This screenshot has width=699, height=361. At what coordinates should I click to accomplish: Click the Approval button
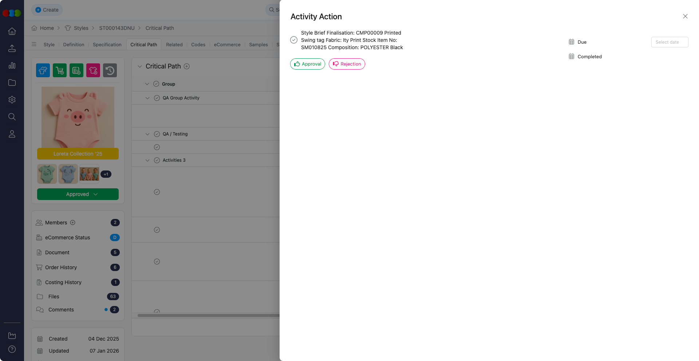pyautogui.click(x=308, y=64)
